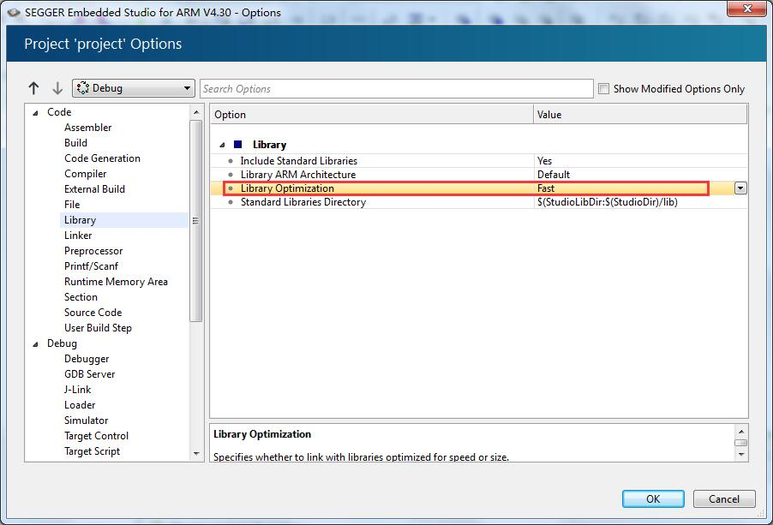Click the Cancel button

(x=724, y=499)
